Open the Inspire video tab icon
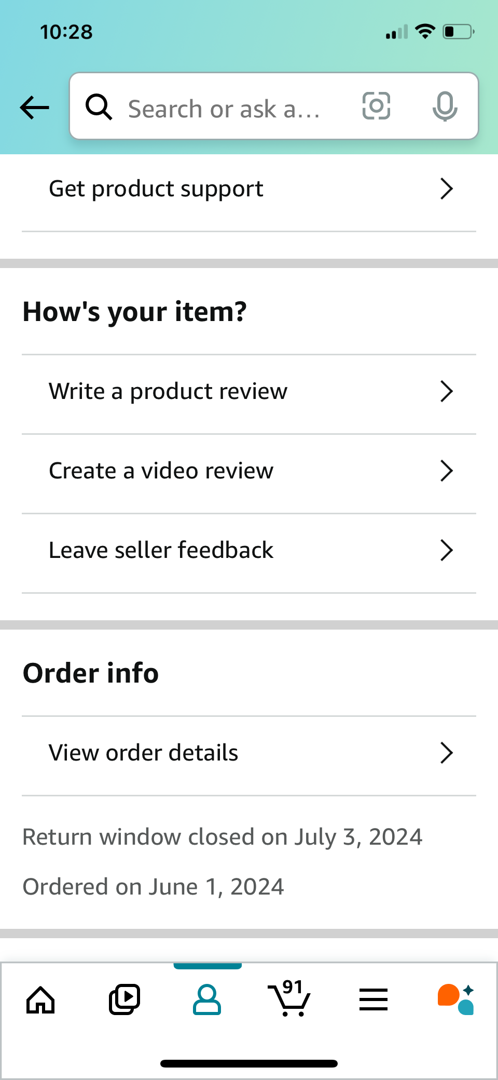The height and width of the screenshot is (1080, 498). (x=124, y=999)
